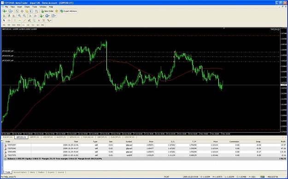Viewport: 288px width, 179px height.
Task: Open the Help menu
Action: pyautogui.click(x=51, y=7)
